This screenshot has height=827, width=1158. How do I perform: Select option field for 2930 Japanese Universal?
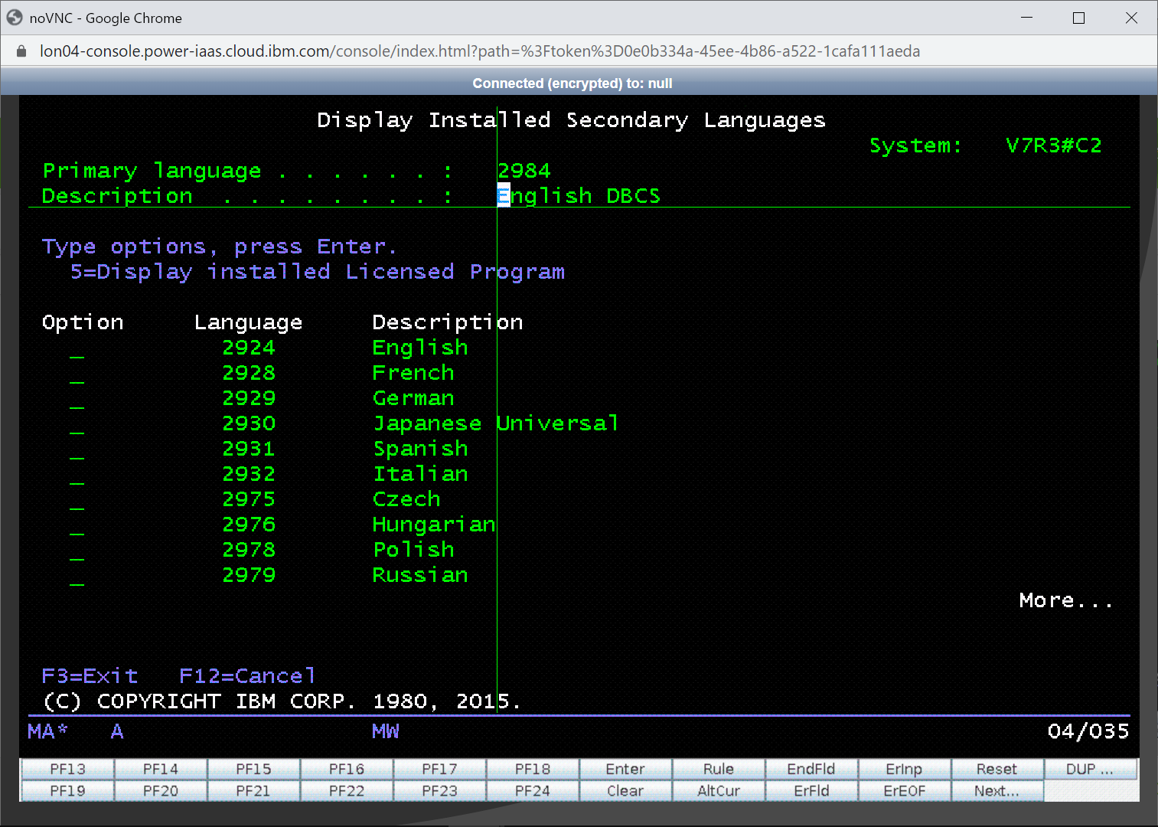(x=77, y=424)
